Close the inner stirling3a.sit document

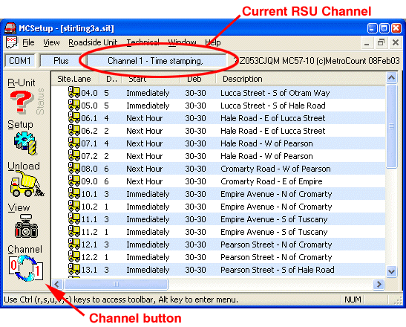click(396, 42)
